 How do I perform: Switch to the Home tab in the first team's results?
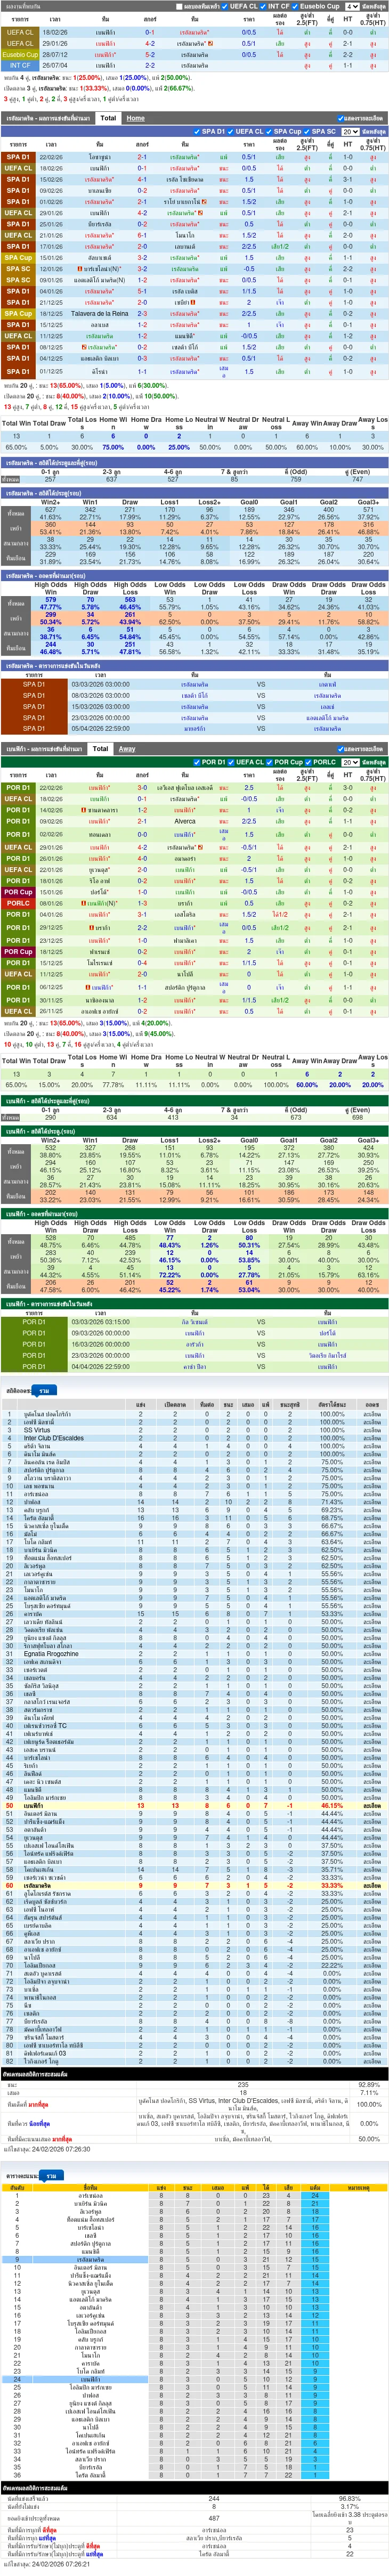click(136, 118)
